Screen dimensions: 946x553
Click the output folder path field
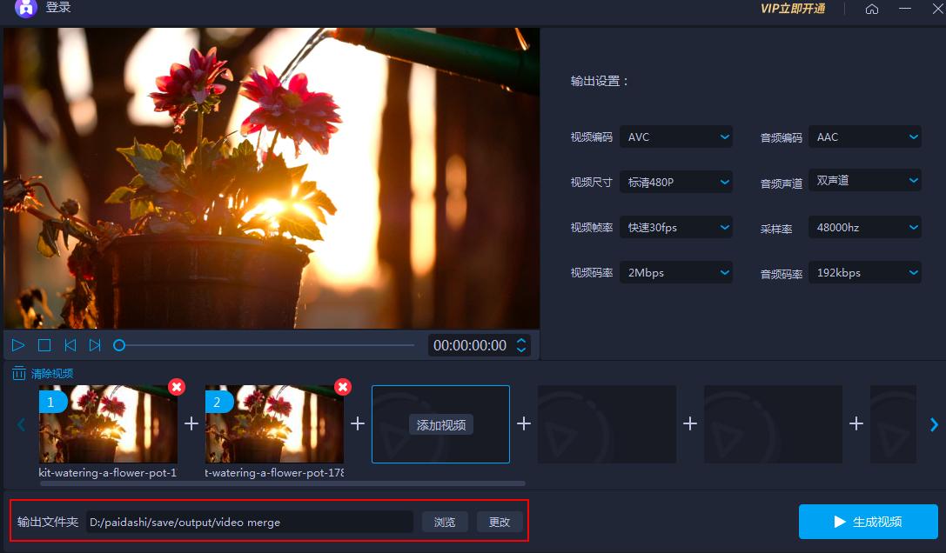pyautogui.click(x=249, y=522)
